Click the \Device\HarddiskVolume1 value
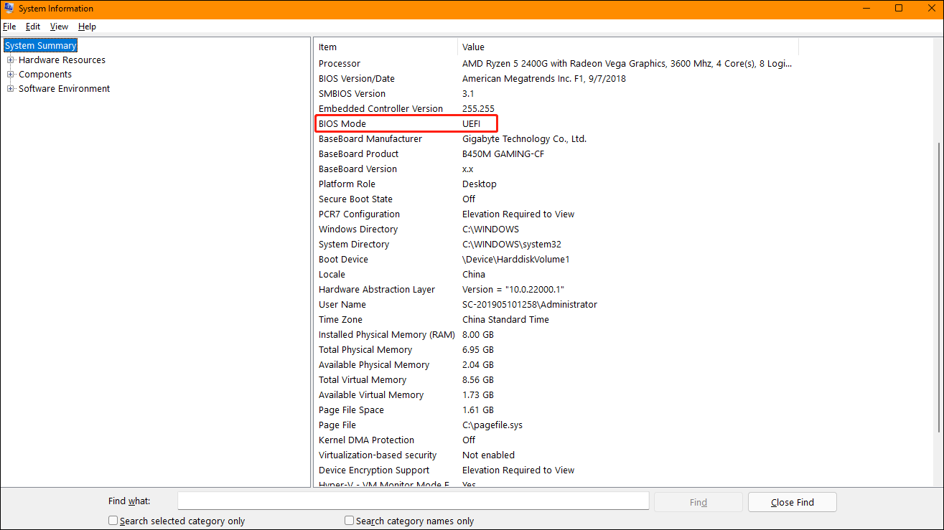The width and height of the screenshot is (944, 530). [x=516, y=260]
